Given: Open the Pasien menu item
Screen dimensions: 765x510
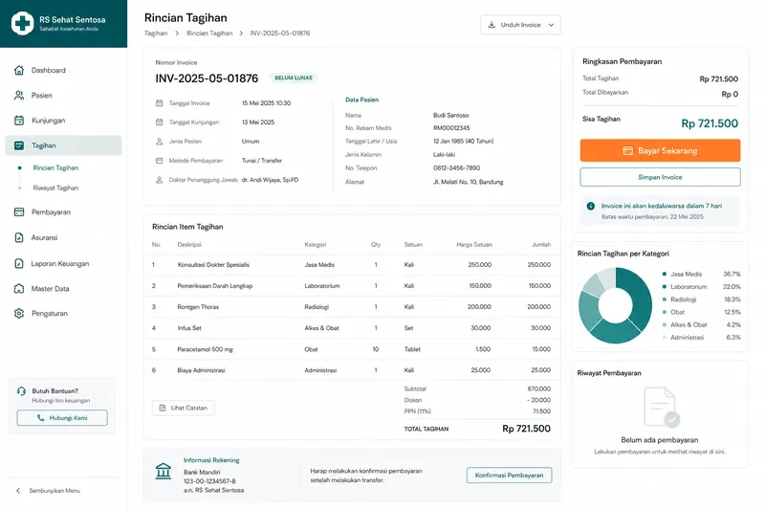Looking at the screenshot, I should tap(63, 95).
